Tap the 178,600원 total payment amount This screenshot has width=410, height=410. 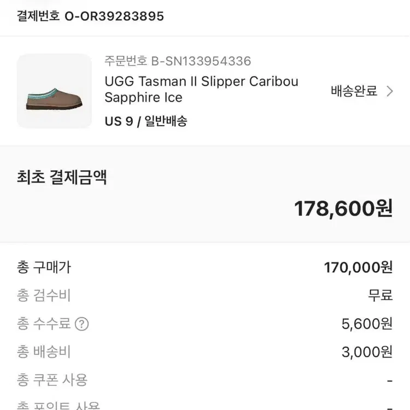[x=343, y=208]
